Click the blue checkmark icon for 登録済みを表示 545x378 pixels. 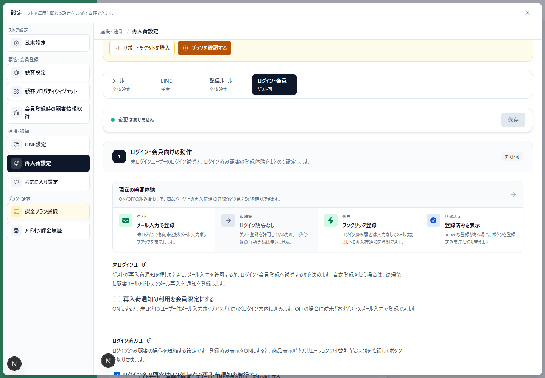click(x=433, y=220)
